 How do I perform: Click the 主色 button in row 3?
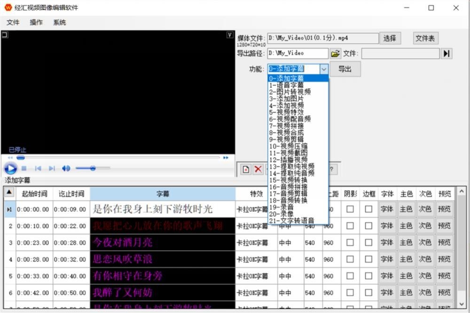click(x=406, y=243)
